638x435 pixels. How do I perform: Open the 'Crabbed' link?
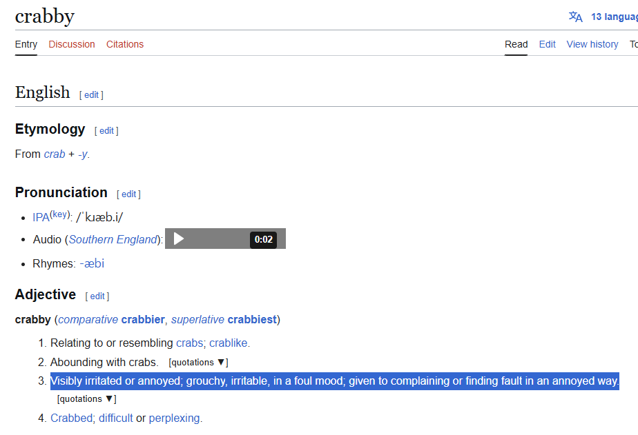pos(71,418)
